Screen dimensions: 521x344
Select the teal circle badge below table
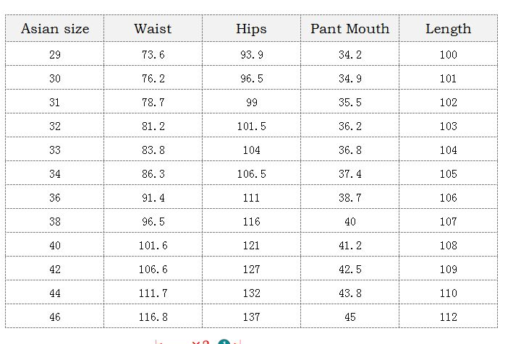(x=224, y=342)
